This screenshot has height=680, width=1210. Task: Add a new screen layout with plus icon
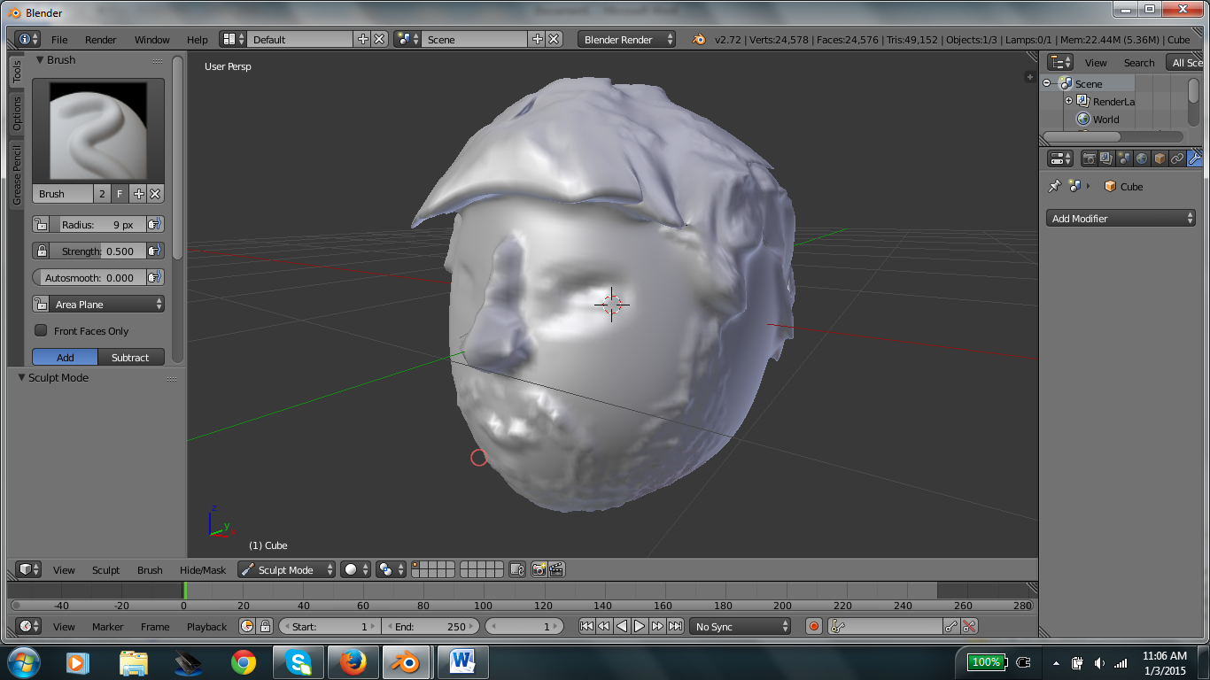pos(363,40)
